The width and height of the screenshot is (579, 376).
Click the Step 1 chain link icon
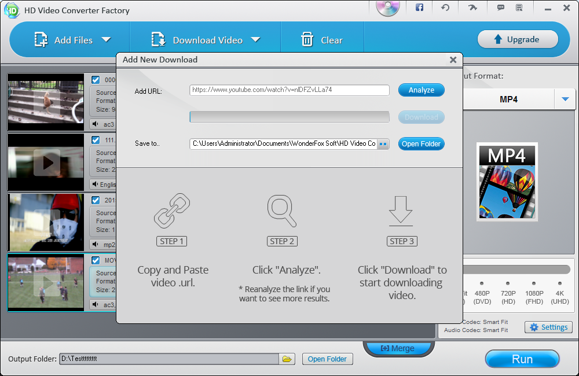point(172,211)
